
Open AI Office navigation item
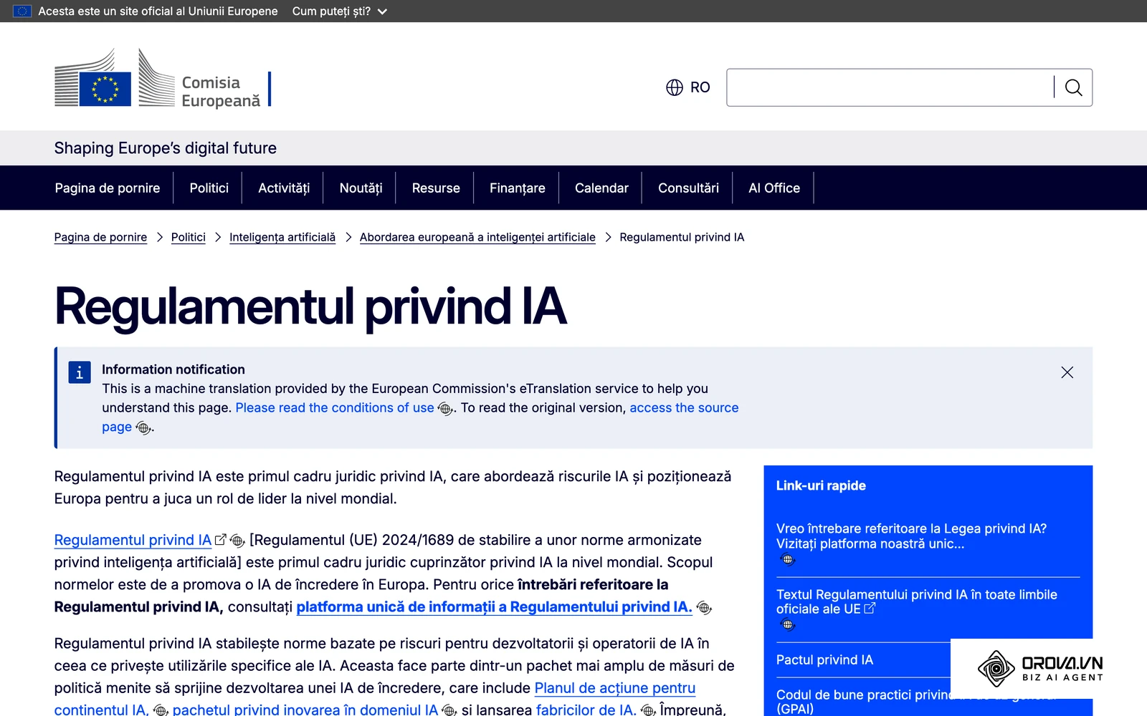(x=774, y=188)
